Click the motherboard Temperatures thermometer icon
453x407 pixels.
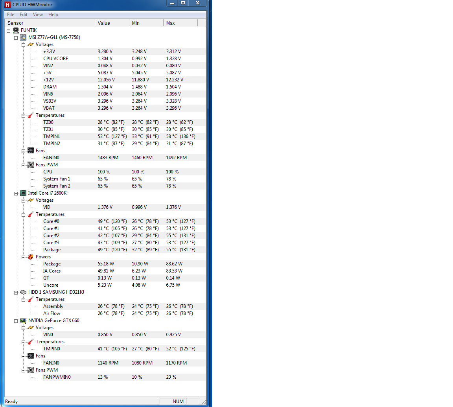(31, 115)
